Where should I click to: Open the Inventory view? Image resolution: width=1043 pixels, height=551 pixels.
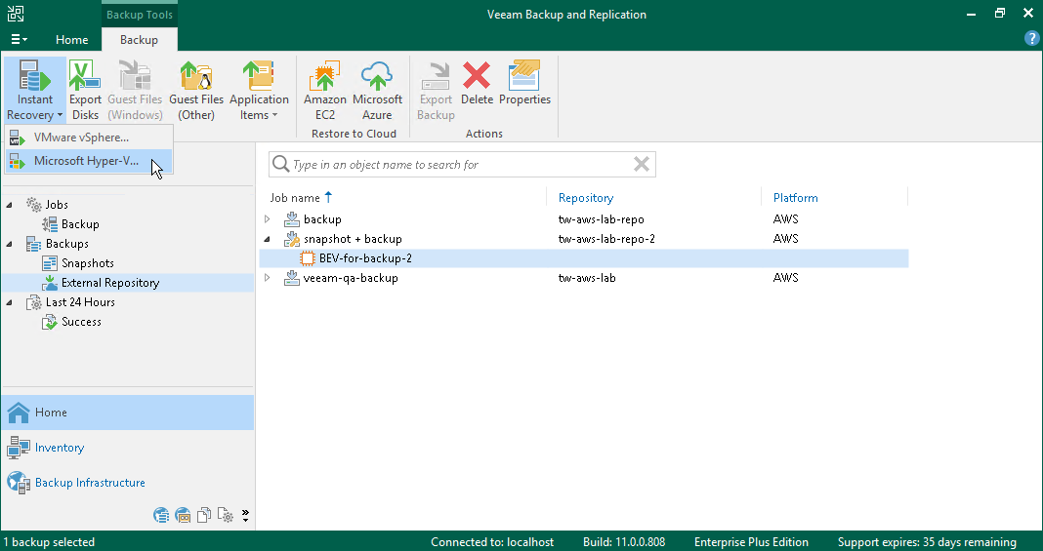coord(60,448)
